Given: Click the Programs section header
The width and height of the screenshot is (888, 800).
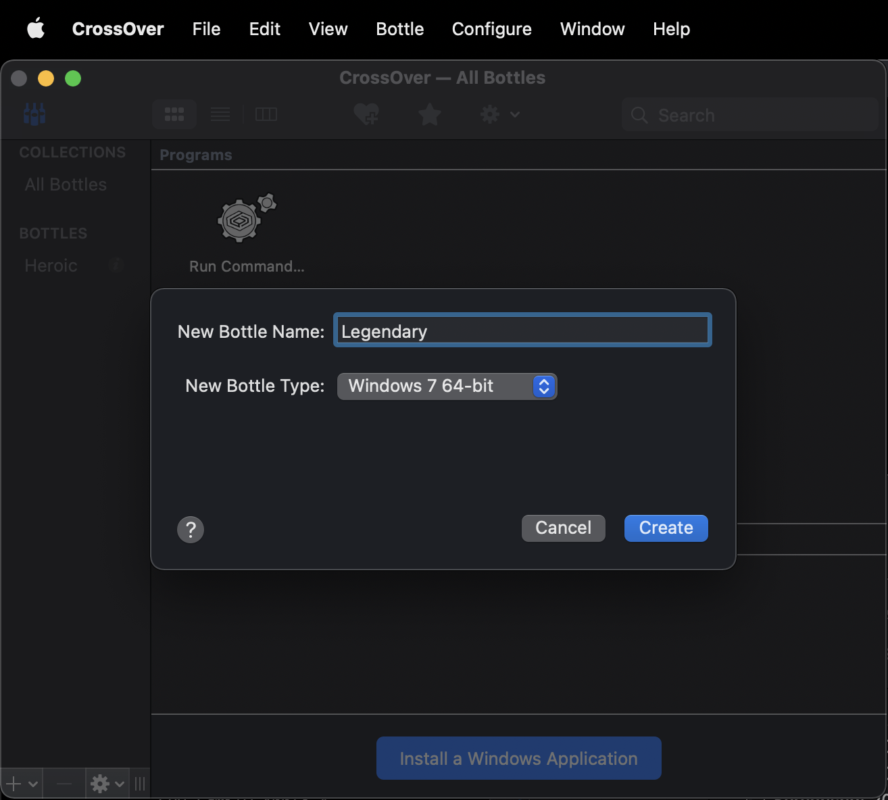Looking at the screenshot, I should [196, 155].
